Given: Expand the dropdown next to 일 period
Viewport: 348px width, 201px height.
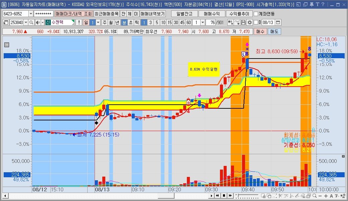Looking at the screenshot, I should point(98,22).
